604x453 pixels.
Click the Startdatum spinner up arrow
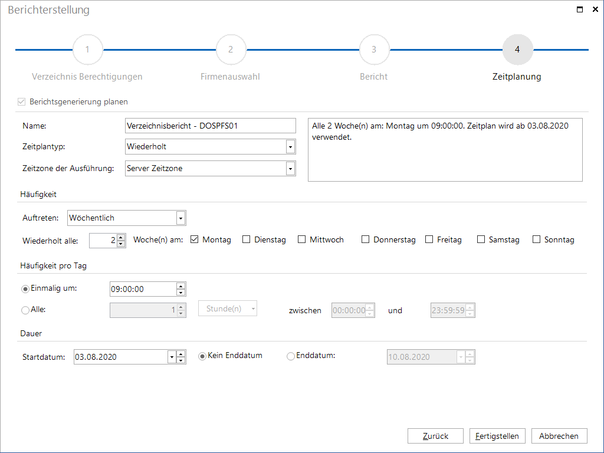tap(180, 354)
